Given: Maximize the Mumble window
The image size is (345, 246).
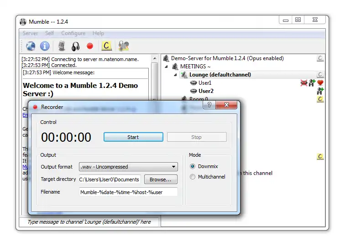Looking at the screenshot, I should click(x=298, y=20).
